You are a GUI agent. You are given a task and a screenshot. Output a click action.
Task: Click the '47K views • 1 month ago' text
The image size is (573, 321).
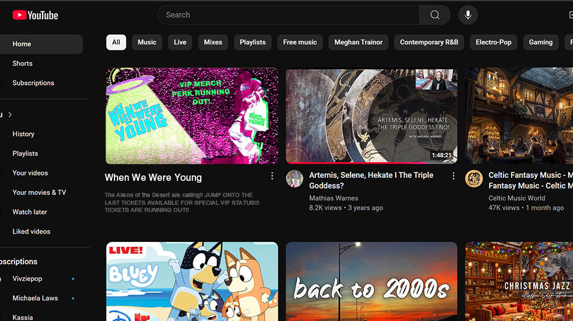click(x=526, y=208)
